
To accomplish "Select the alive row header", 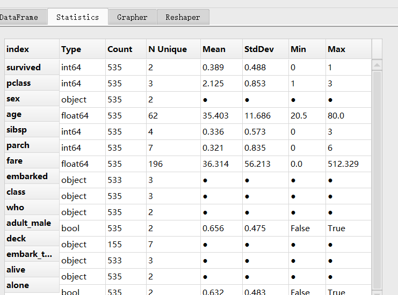I will pyautogui.click(x=32, y=270).
